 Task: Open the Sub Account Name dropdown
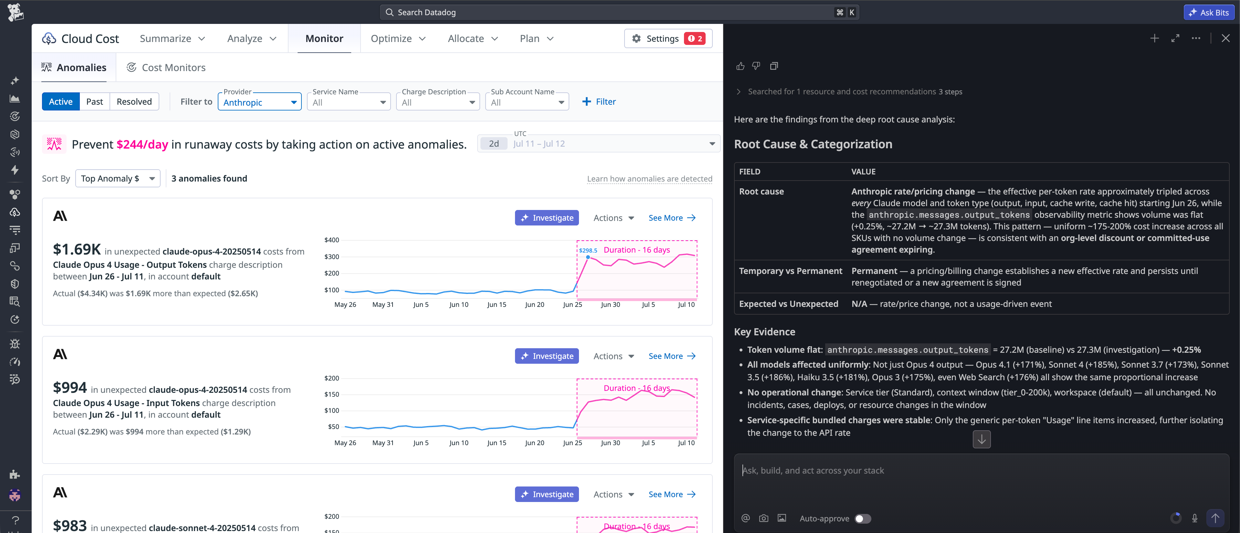pyautogui.click(x=527, y=102)
